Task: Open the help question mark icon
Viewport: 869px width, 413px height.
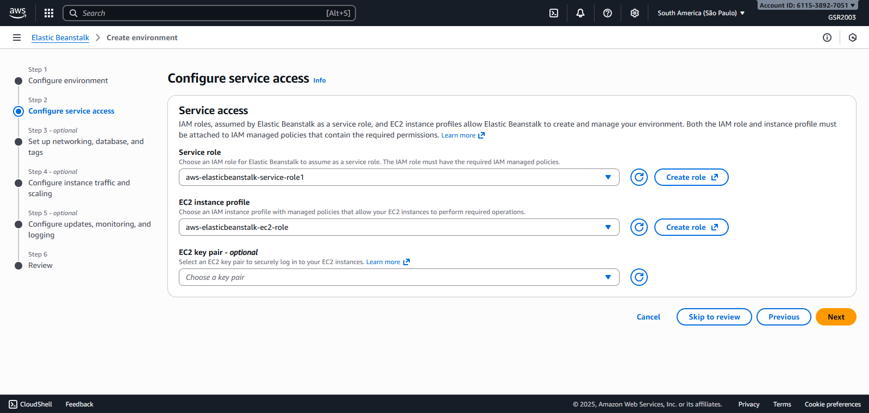Action: [608, 13]
